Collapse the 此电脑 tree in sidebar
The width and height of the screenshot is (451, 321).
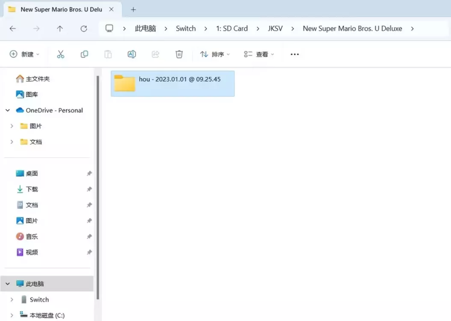pos(7,283)
